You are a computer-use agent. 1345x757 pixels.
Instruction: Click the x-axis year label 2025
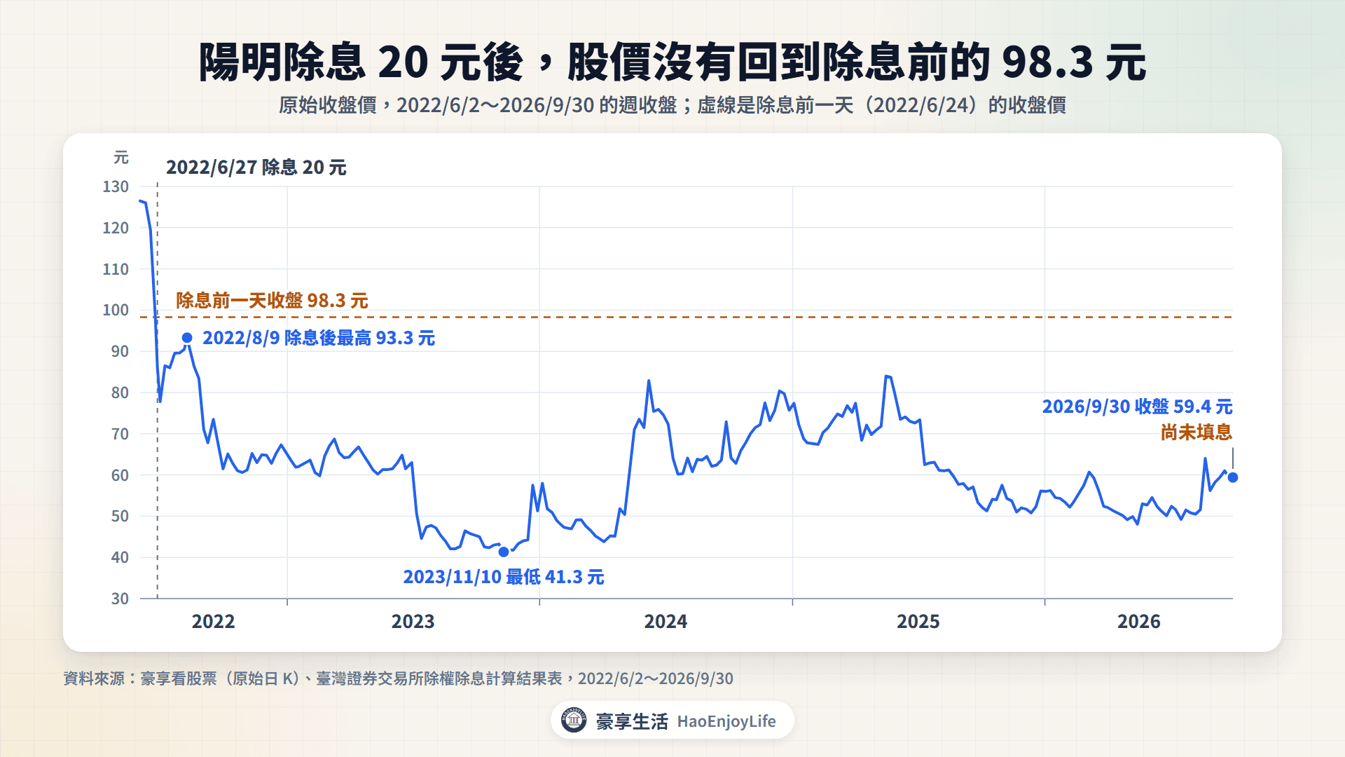point(918,622)
